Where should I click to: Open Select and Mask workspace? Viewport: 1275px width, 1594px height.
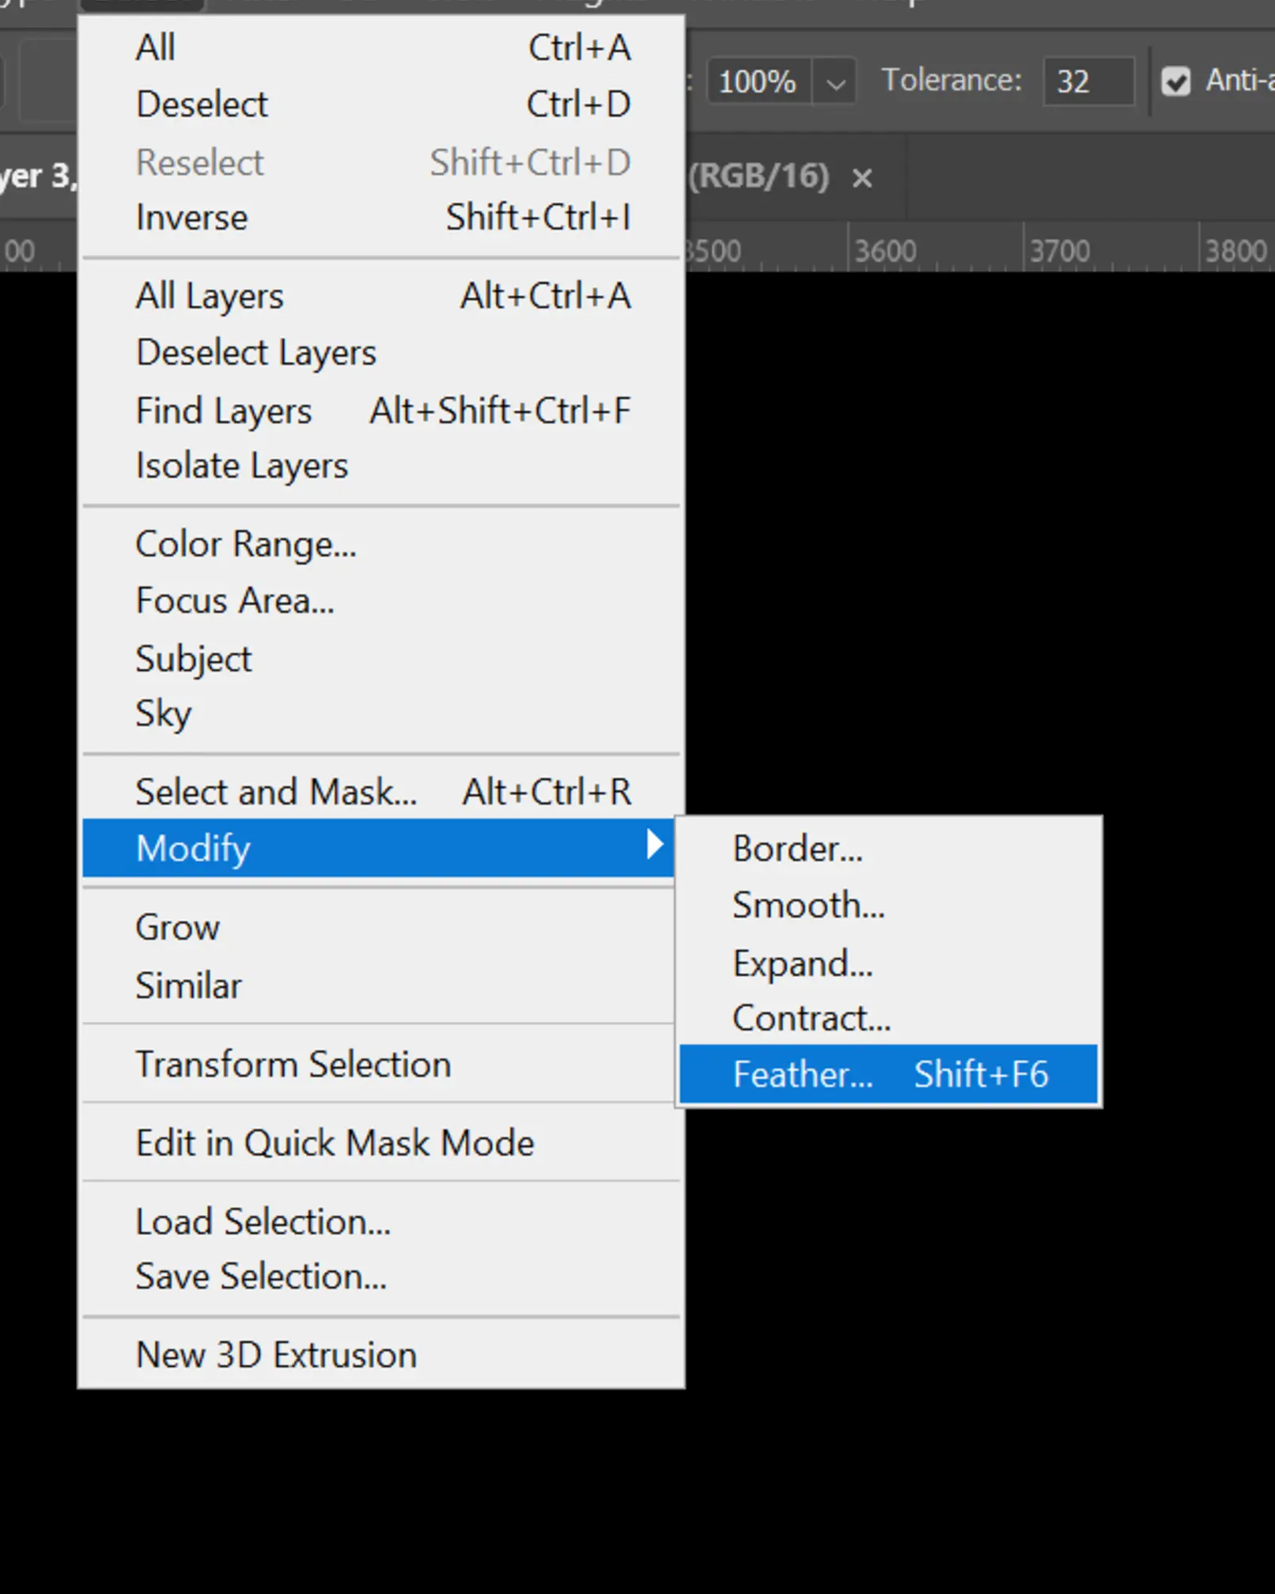click(x=278, y=790)
